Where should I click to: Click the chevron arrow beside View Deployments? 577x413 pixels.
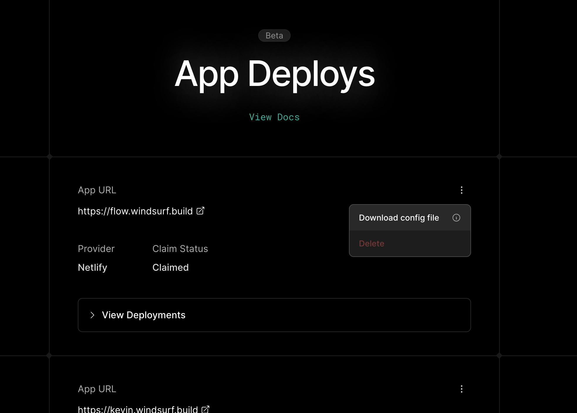(92, 315)
